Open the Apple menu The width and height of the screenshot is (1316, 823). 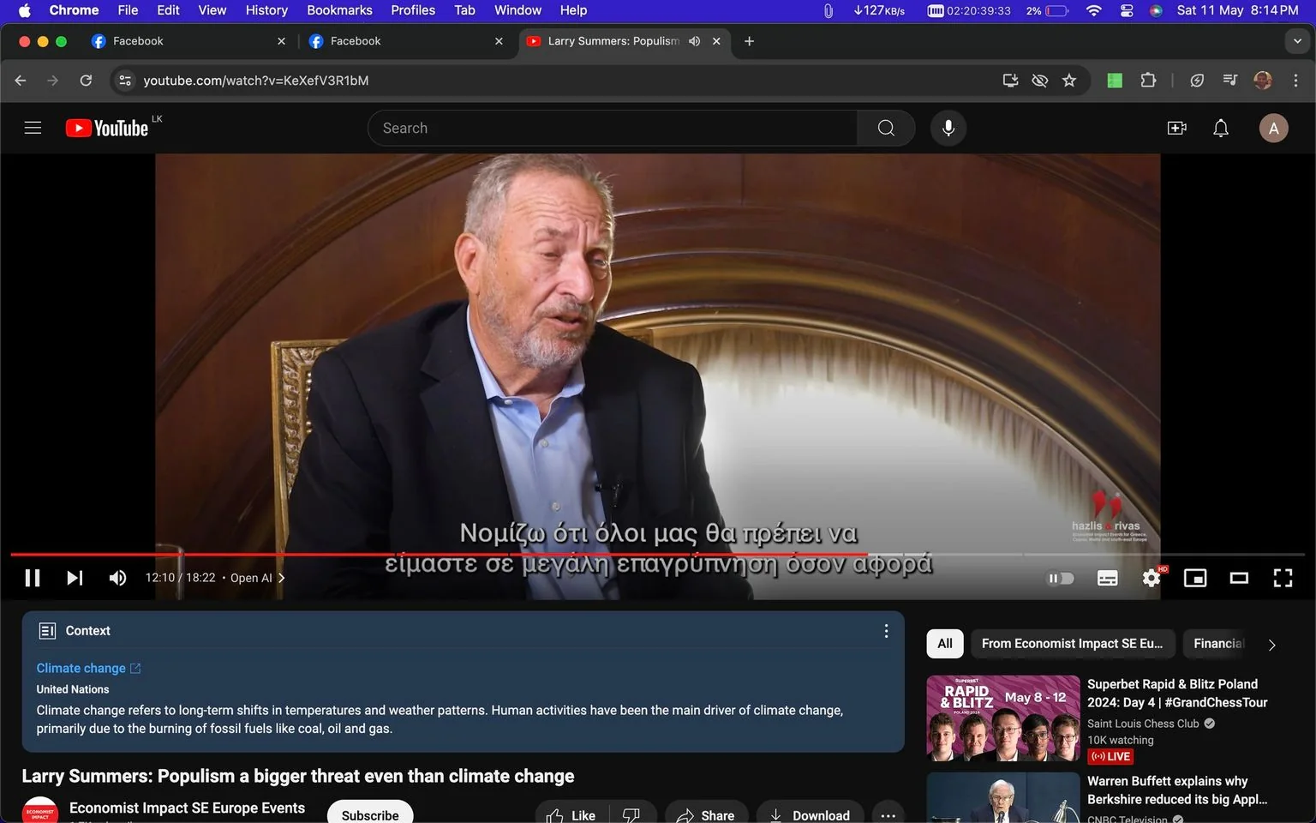[24, 10]
